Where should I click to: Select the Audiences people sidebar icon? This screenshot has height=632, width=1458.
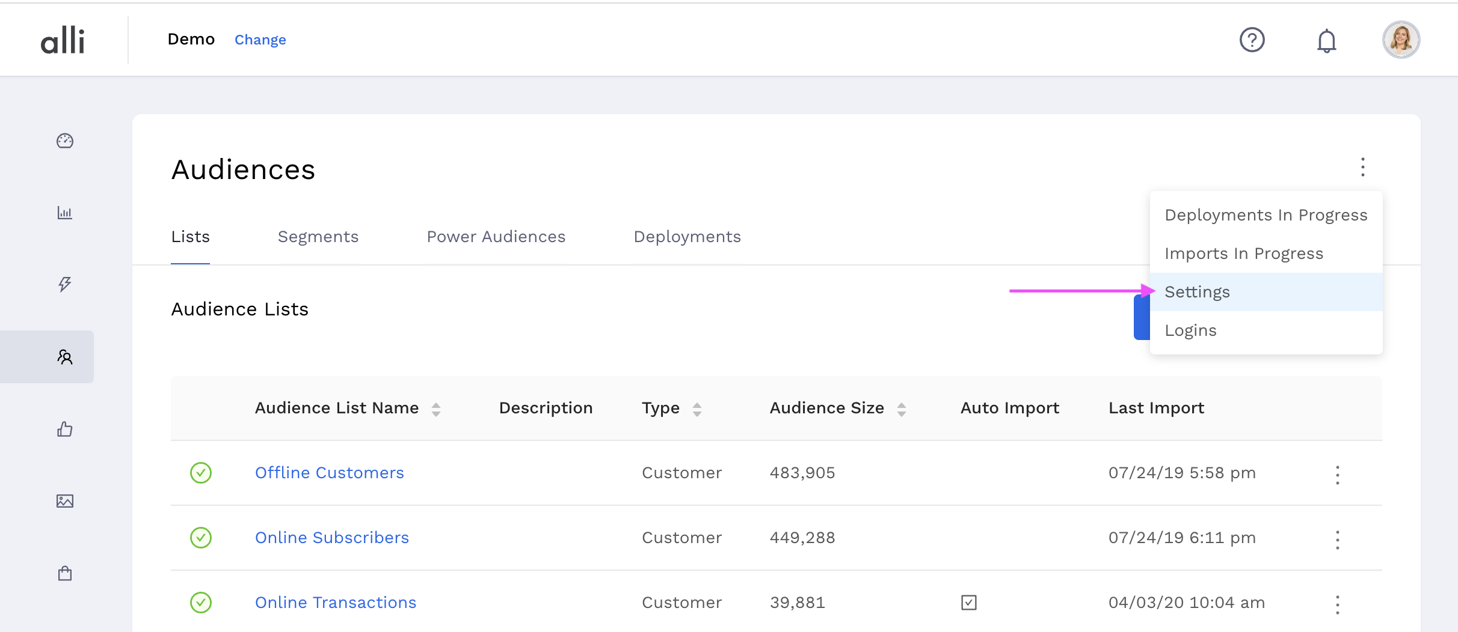[x=65, y=357]
